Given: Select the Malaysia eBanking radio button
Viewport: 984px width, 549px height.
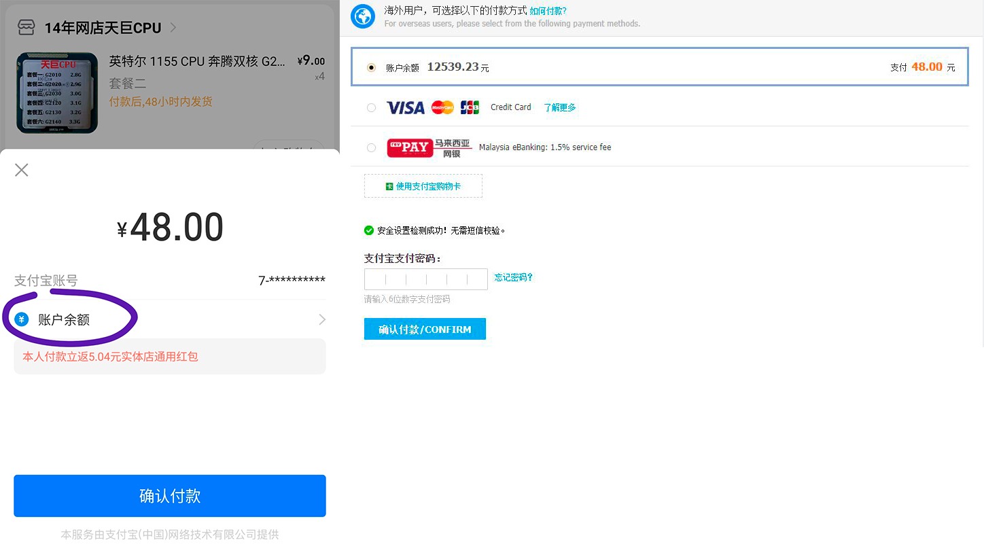Looking at the screenshot, I should pyautogui.click(x=371, y=147).
